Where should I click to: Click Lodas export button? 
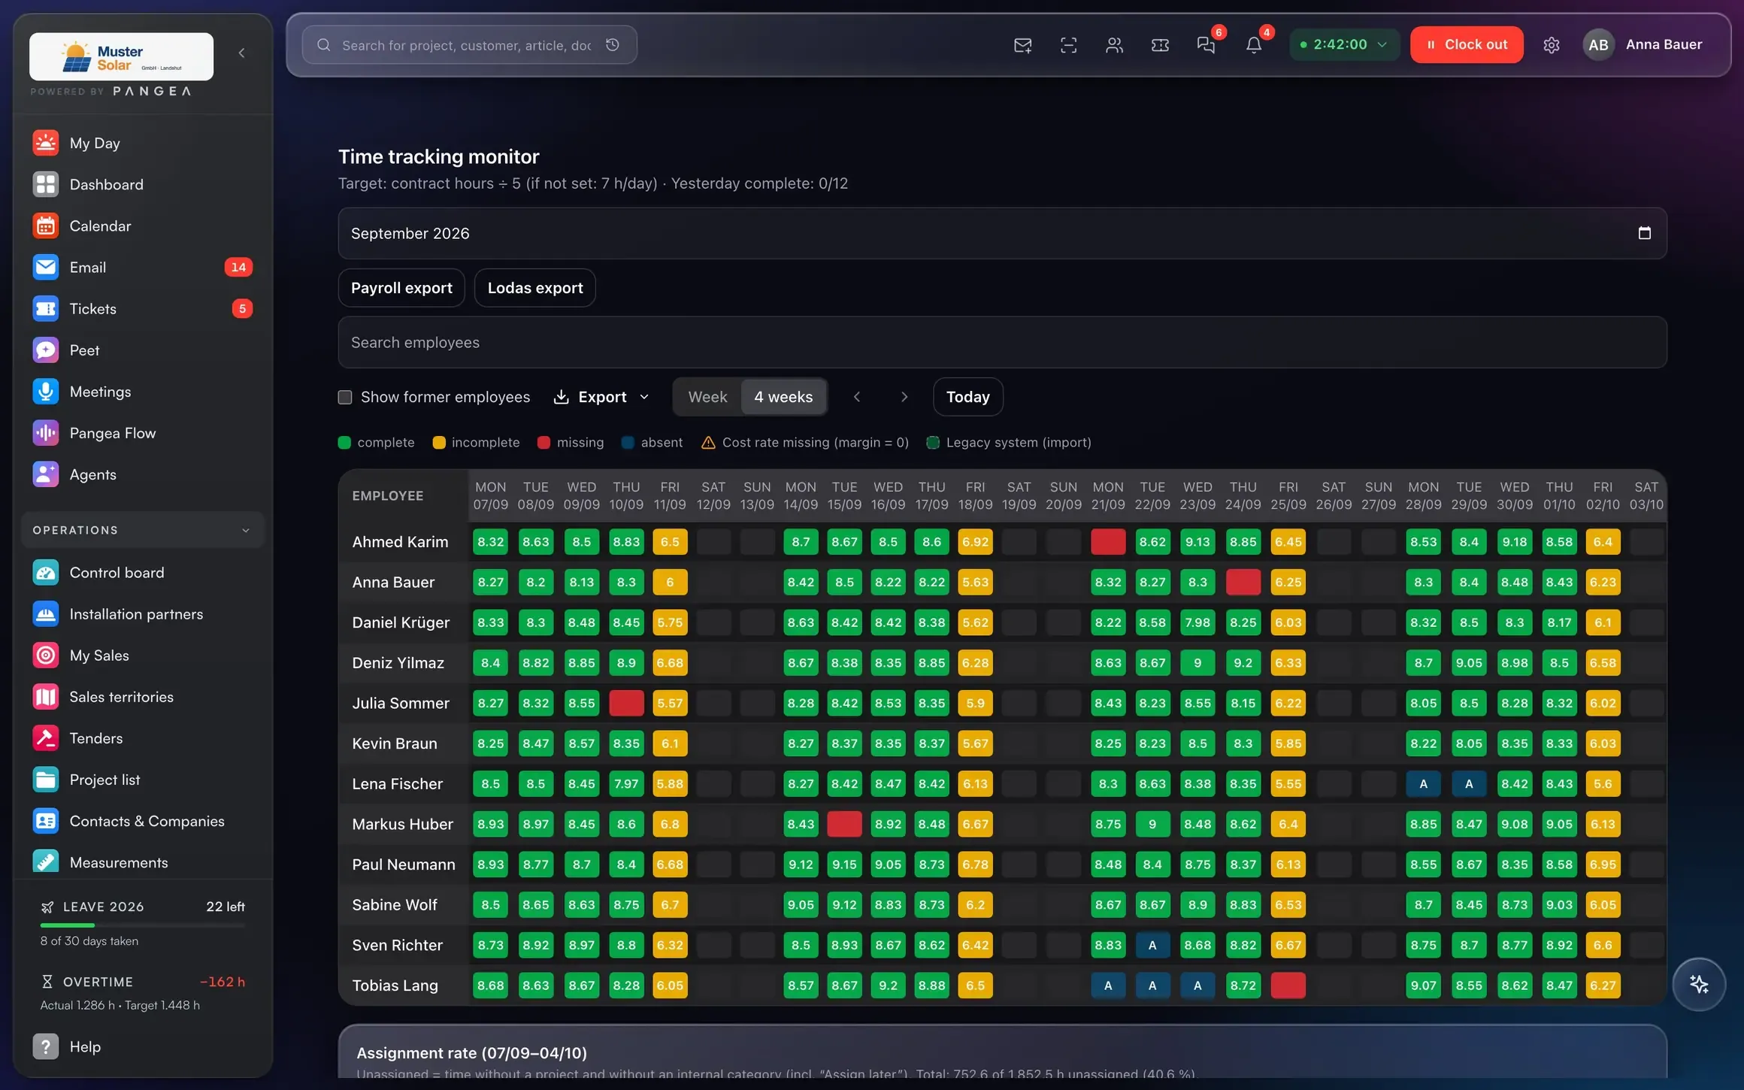[x=535, y=288]
